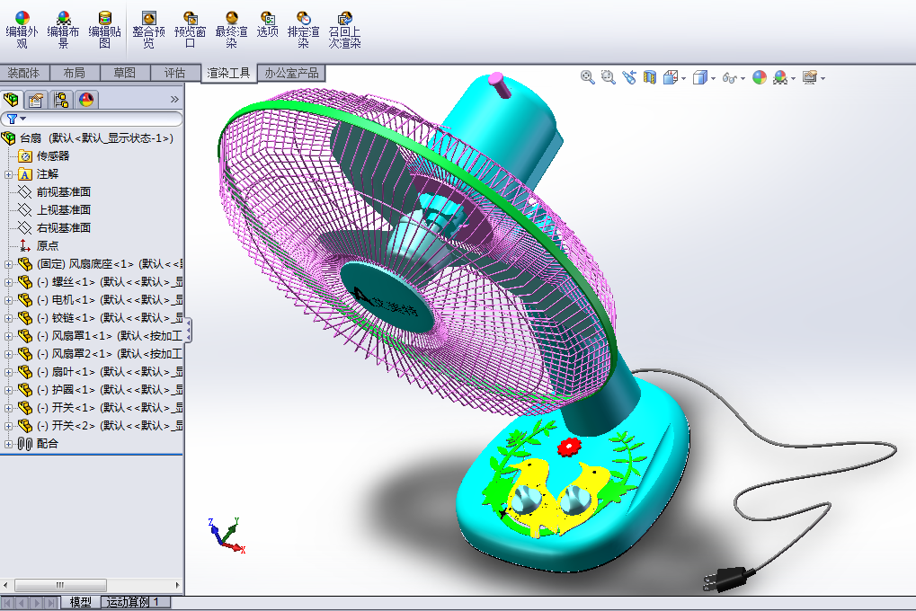Open Preview Window (预览窗口)
916x611 pixels.
190,30
